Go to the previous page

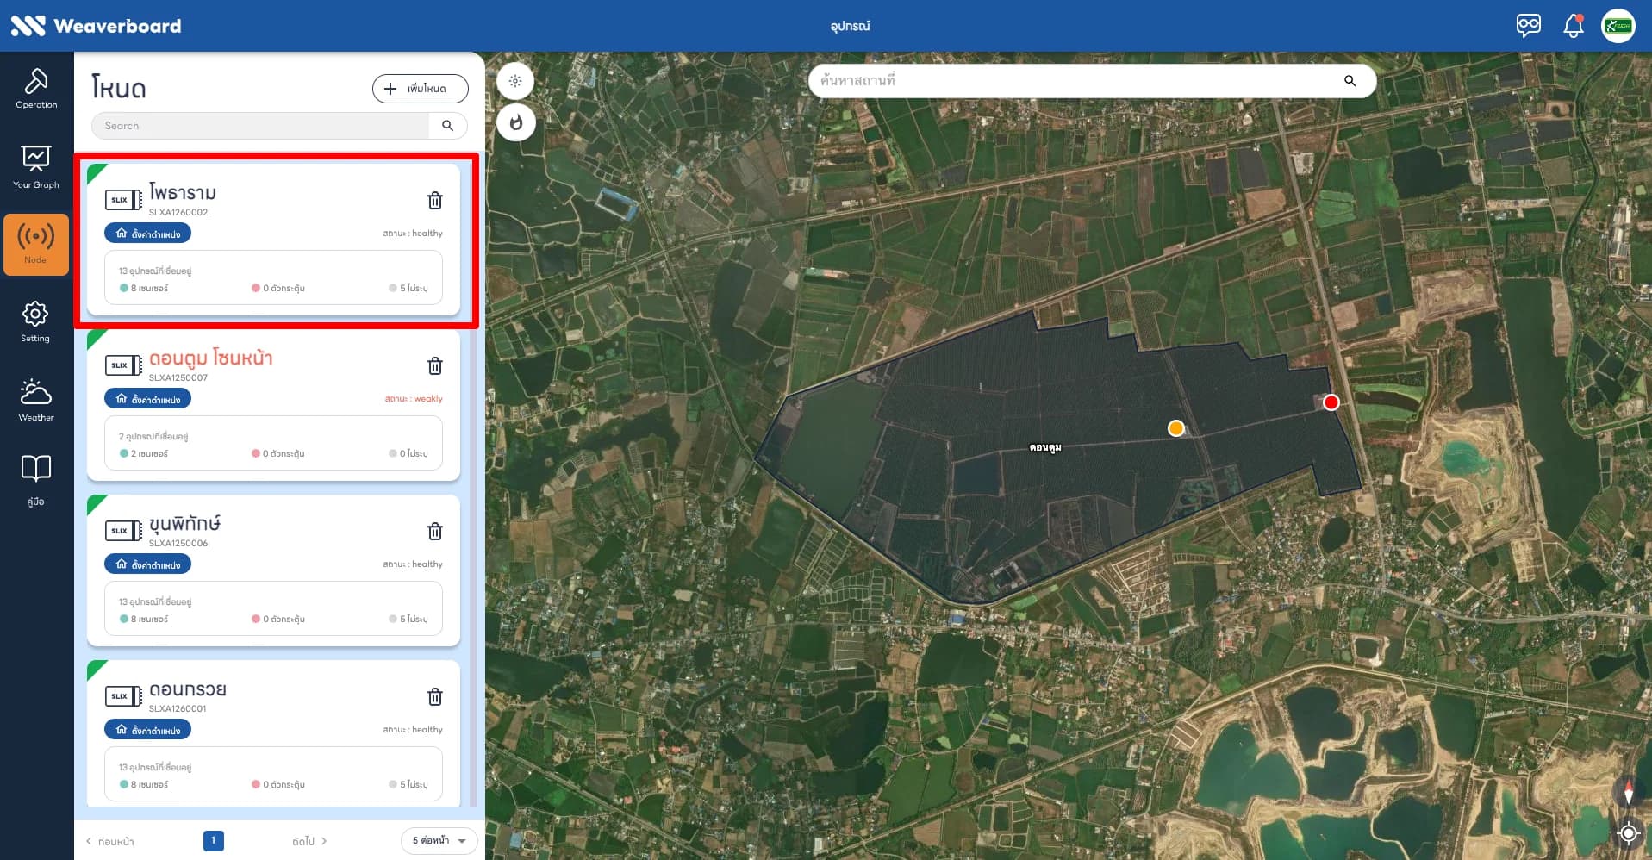click(x=109, y=841)
